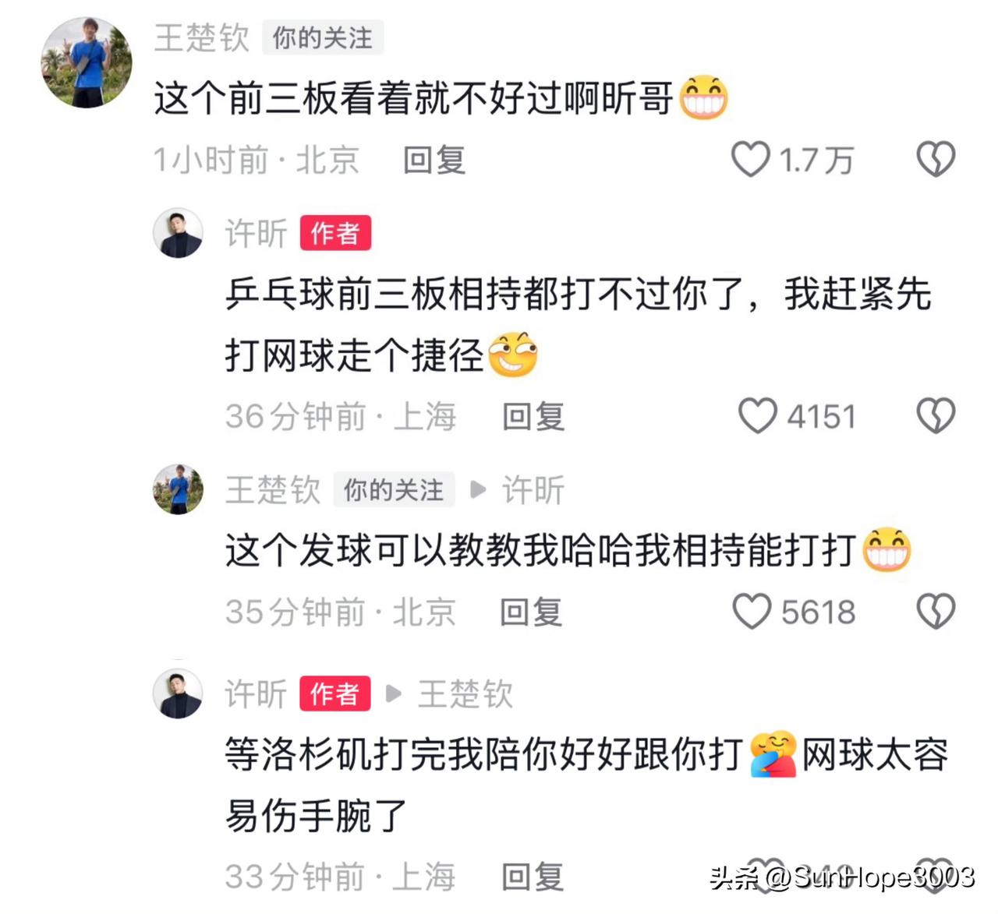Dislike 王楚钦's top comment via broken heart

935,159
